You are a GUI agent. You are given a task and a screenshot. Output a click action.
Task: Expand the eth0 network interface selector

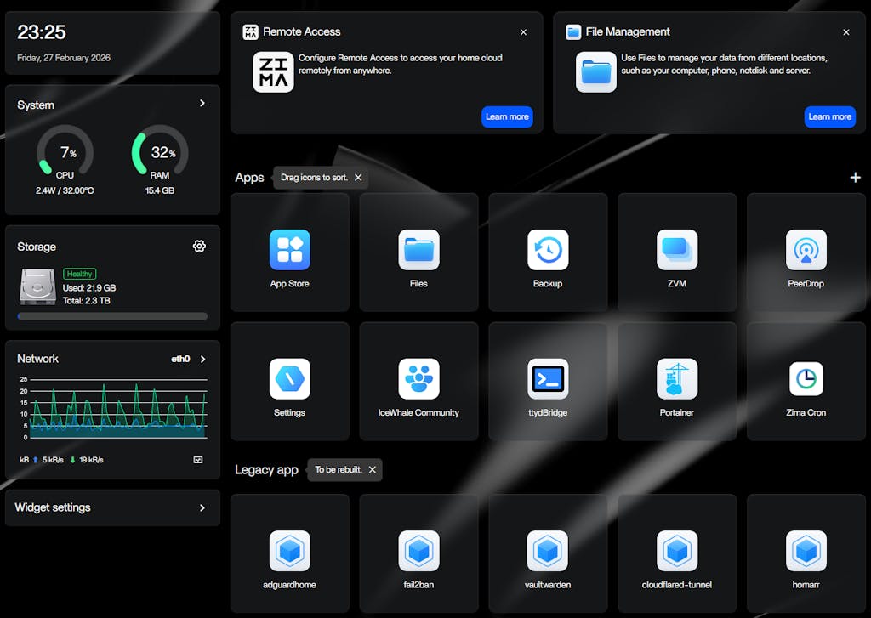click(202, 359)
